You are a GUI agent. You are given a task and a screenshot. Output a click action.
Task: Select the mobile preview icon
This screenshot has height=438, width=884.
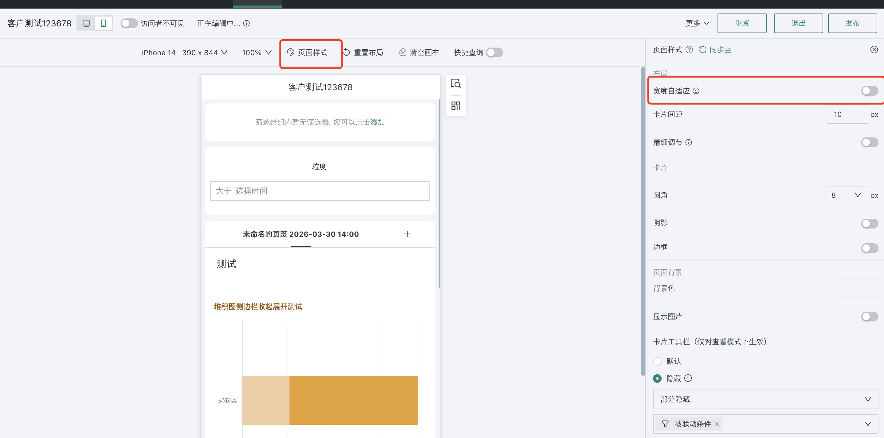[104, 23]
